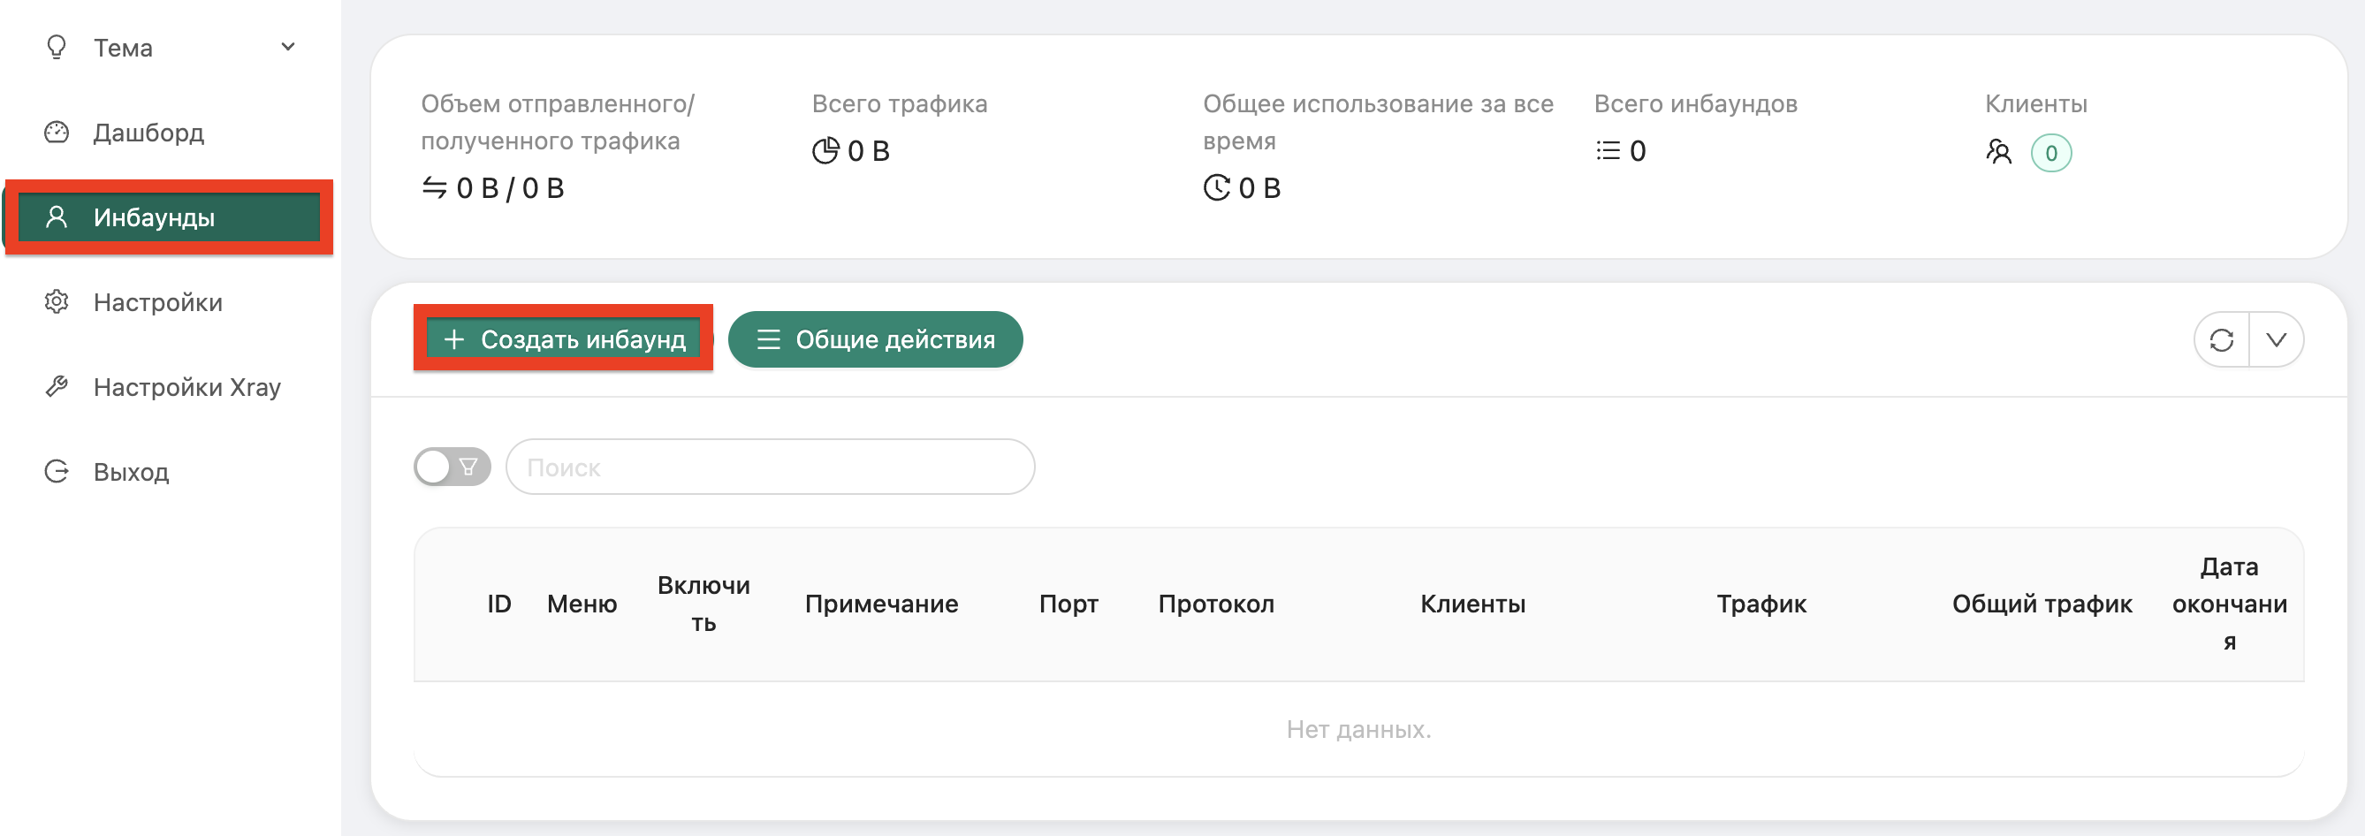
Task: Click the Выход logout icon
Action: (x=57, y=471)
